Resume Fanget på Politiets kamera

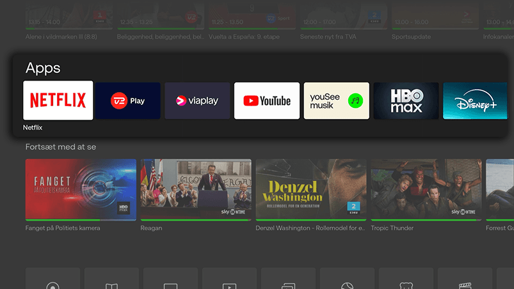click(x=81, y=189)
